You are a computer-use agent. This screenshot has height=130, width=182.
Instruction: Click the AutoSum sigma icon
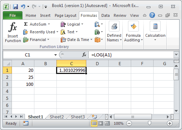26,24
